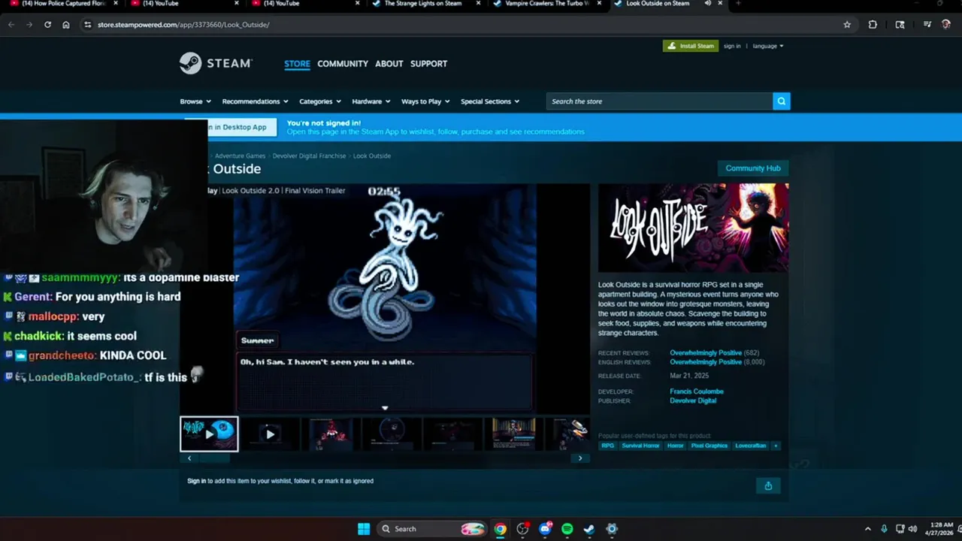This screenshot has height=541, width=962.
Task: Open the COMMUNITY menu item
Action: 343,64
